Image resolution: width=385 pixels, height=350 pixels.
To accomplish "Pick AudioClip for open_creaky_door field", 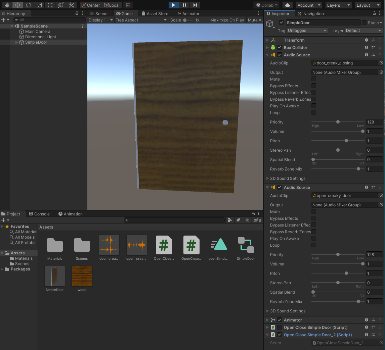I will [x=381, y=196].
